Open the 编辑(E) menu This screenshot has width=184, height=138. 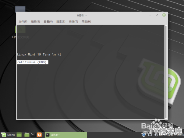pyautogui.click(x=35, y=22)
